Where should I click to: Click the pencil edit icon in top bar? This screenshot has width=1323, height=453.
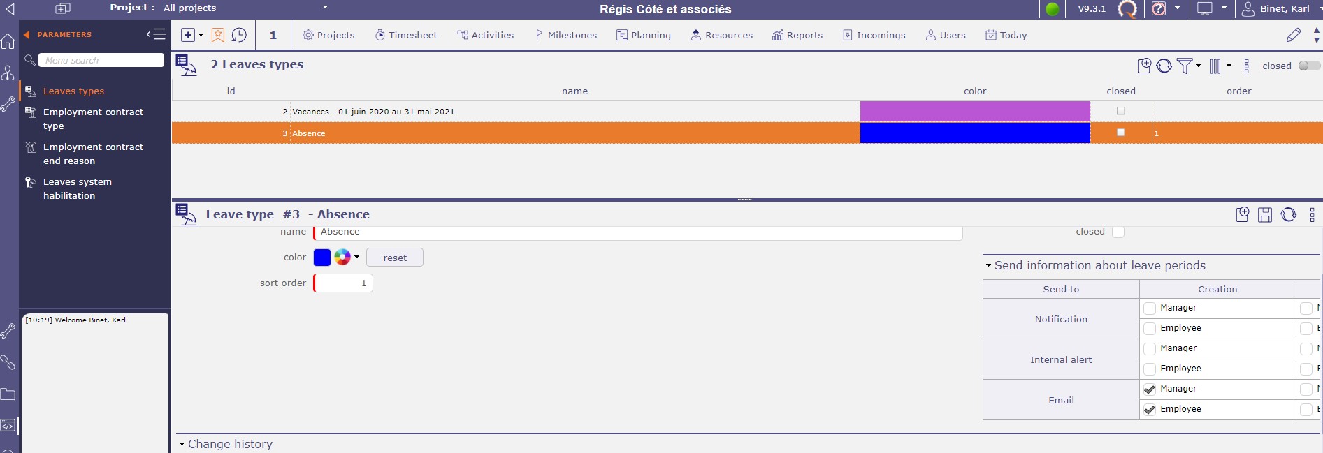tap(1293, 35)
